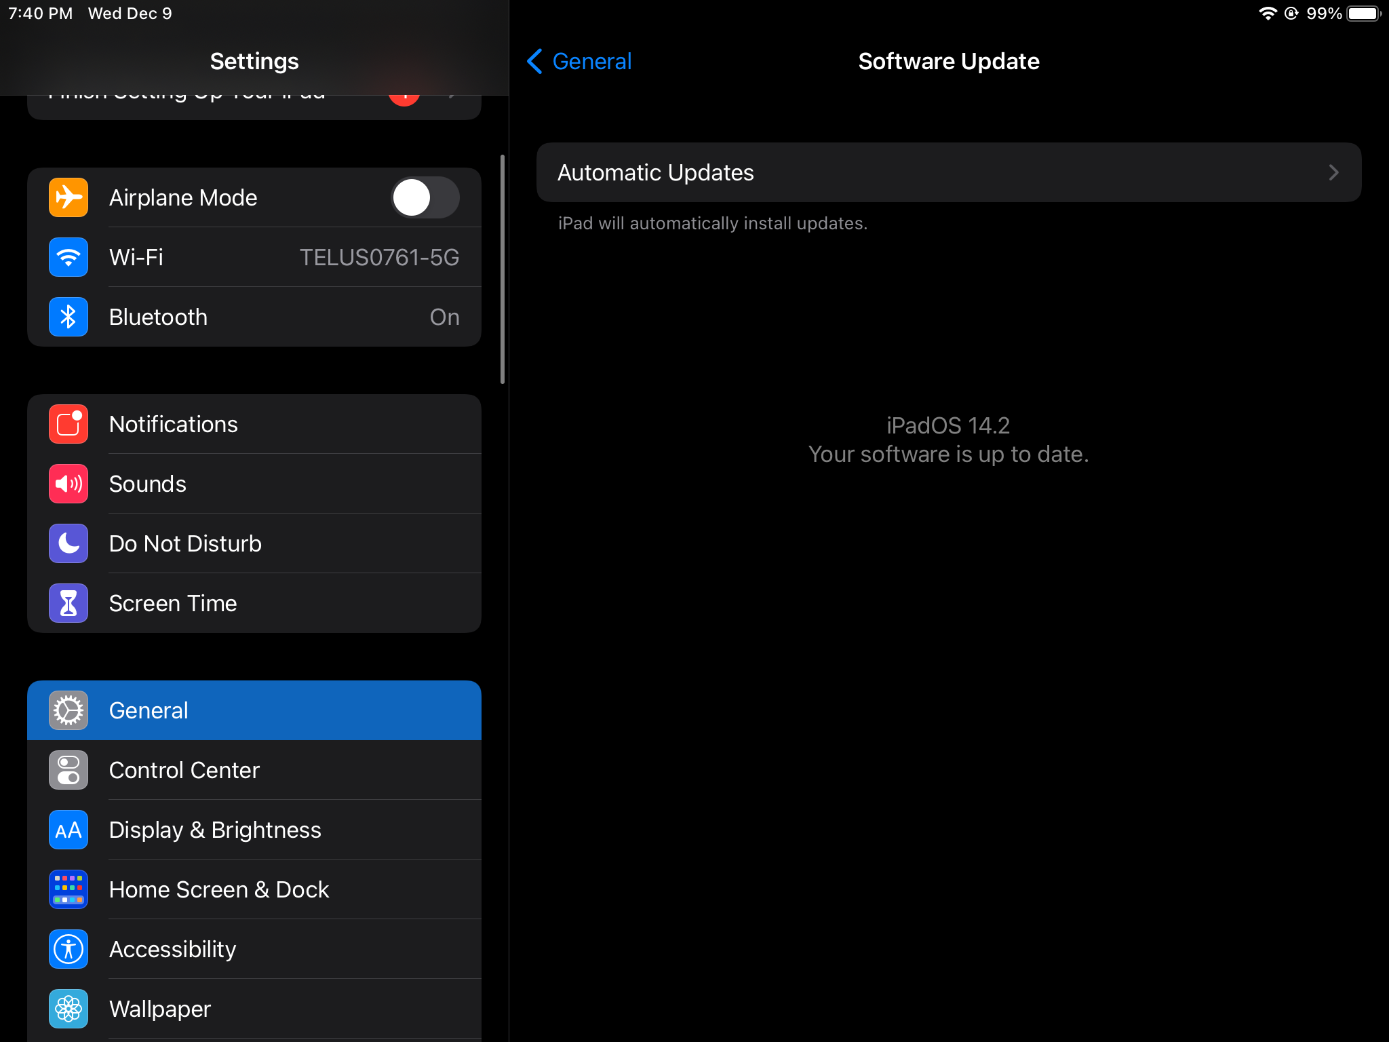The image size is (1389, 1042).
Task: Tap the blue Wi-Fi icon
Action: (69, 257)
